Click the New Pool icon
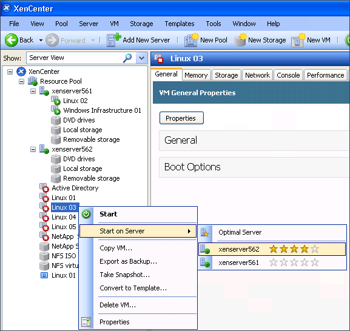Viewport: 350px width, 331px height. coord(191,40)
